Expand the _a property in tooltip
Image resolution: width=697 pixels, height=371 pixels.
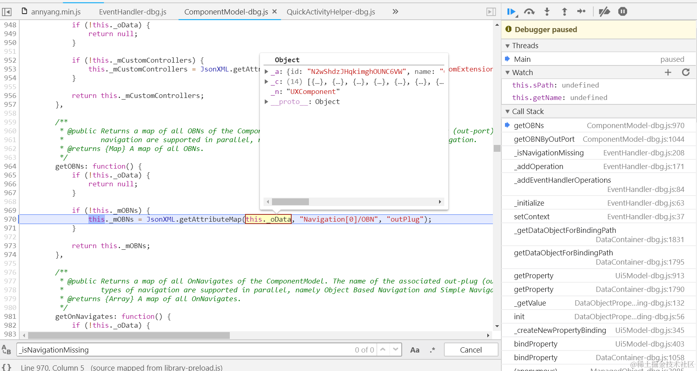click(266, 72)
